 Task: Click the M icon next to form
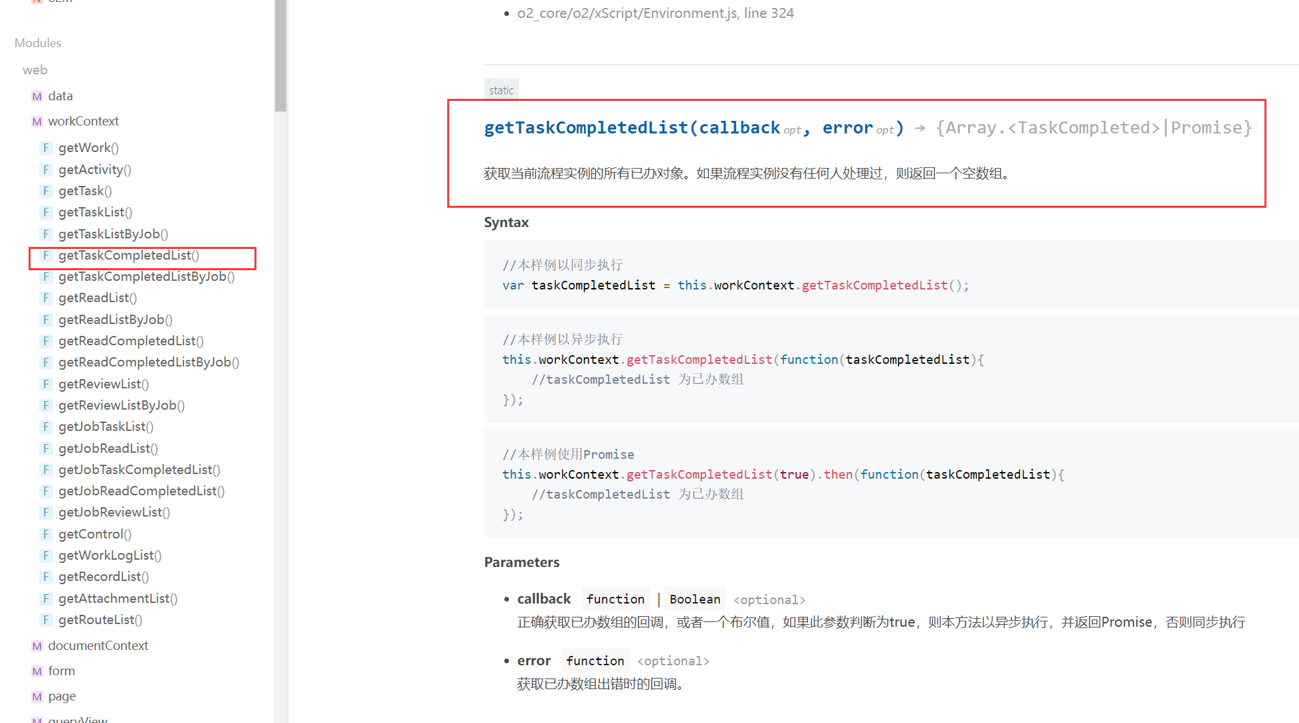click(x=37, y=671)
